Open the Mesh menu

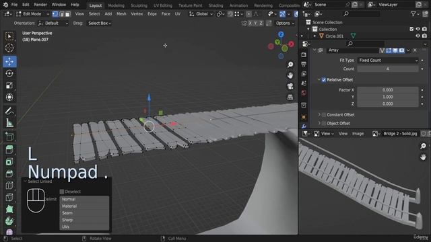tap(121, 13)
